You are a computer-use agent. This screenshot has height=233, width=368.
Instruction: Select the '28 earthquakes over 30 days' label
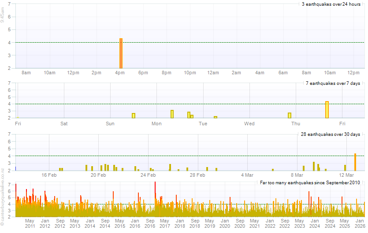tap(331, 134)
